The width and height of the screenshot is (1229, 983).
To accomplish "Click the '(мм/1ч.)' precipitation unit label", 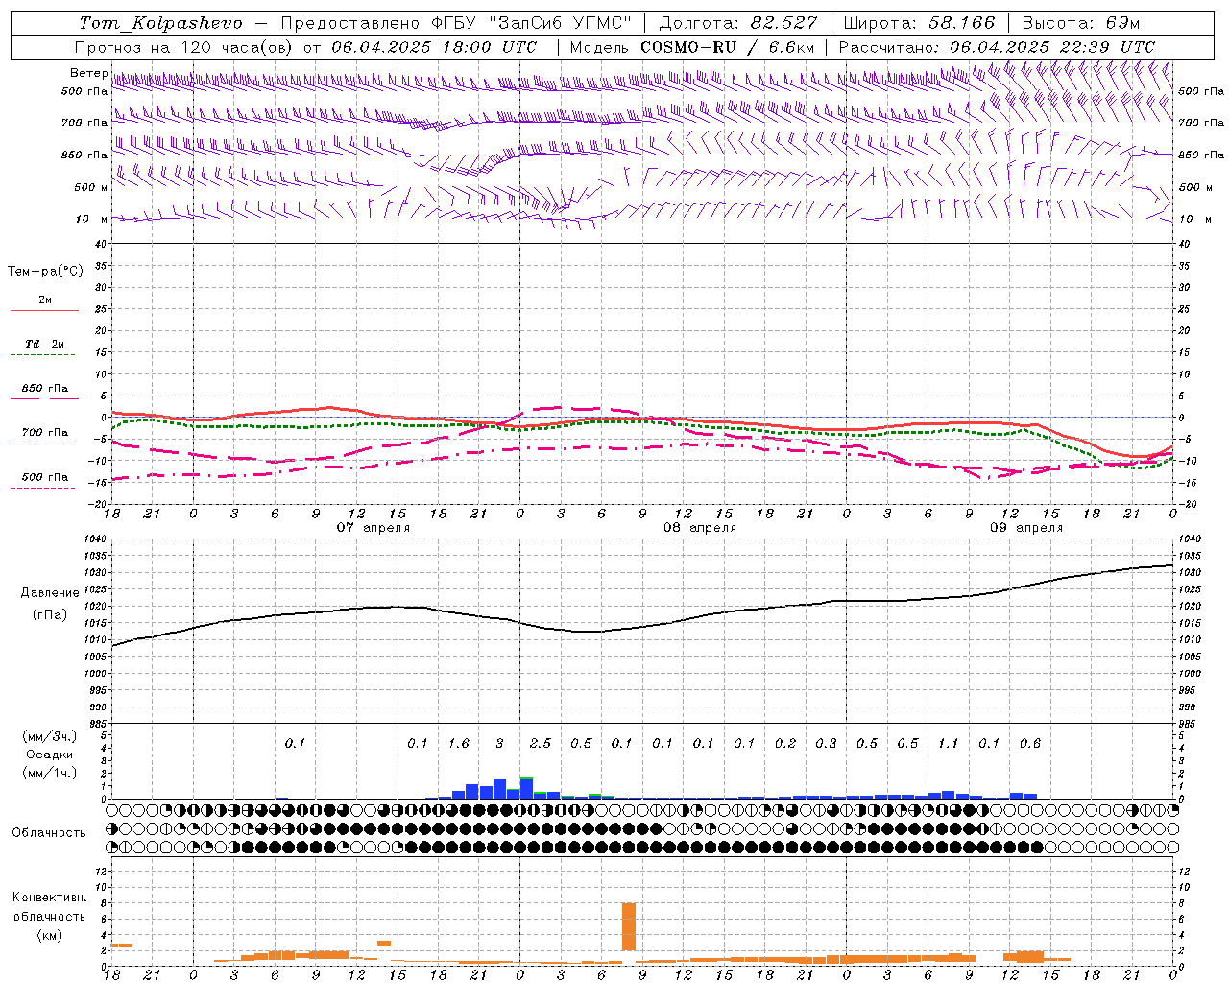I will pyautogui.click(x=50, y=773).
